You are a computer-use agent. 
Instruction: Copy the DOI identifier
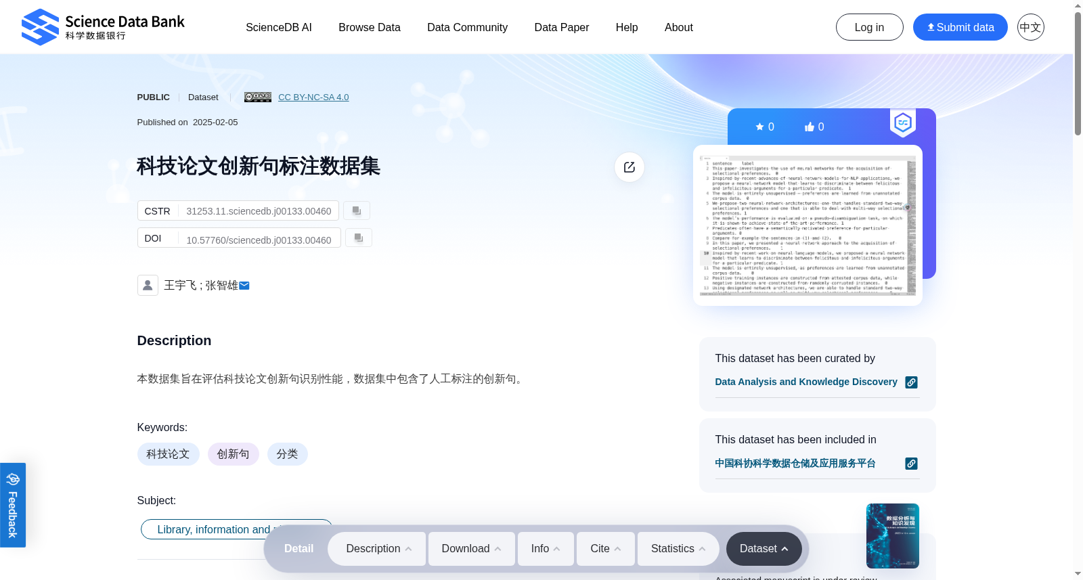[359, 238]
